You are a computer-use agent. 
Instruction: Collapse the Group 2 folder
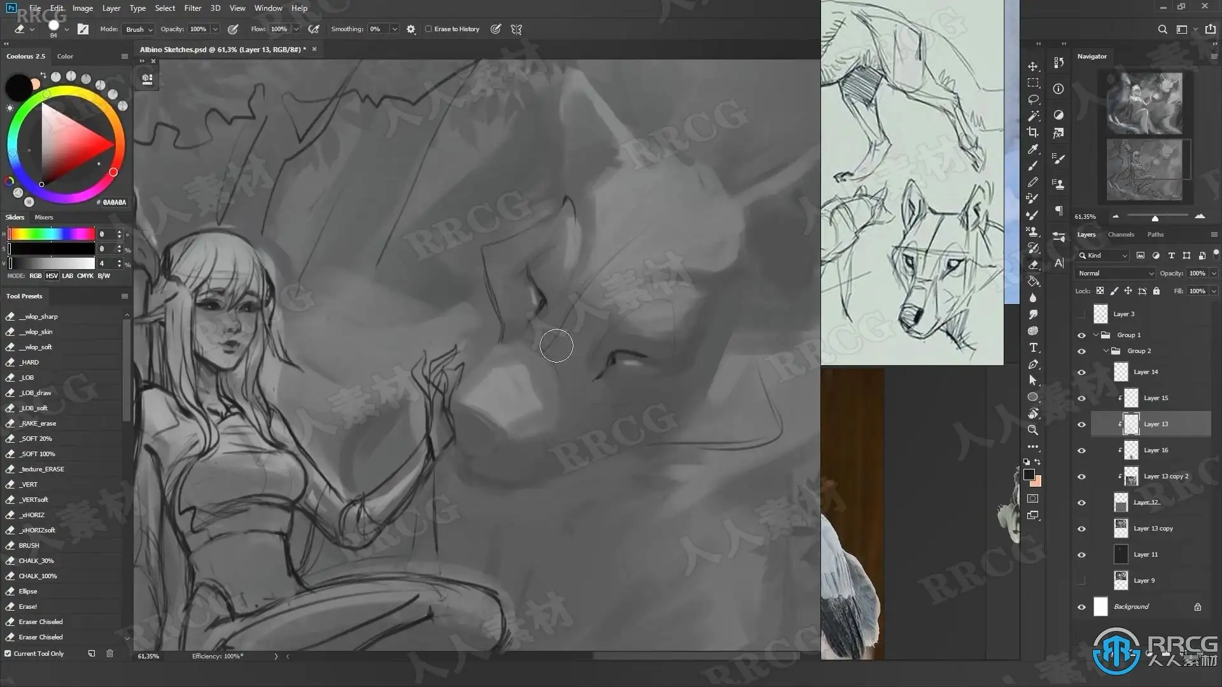tap(1106, 351)
